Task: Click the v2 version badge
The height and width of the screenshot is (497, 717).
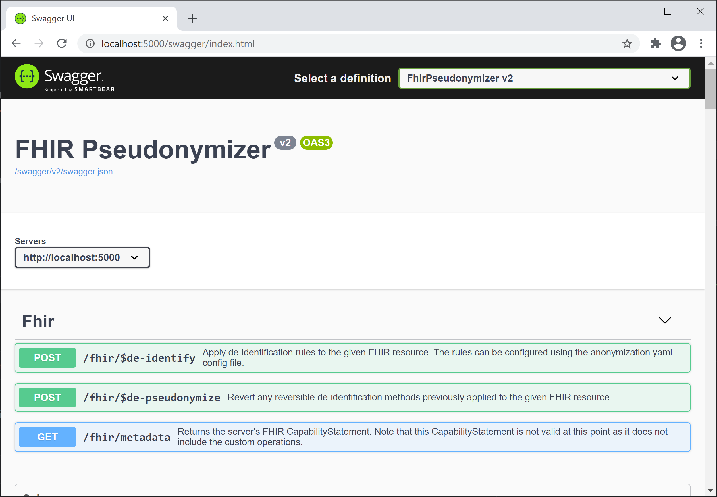Action: [x=285, y=143]
